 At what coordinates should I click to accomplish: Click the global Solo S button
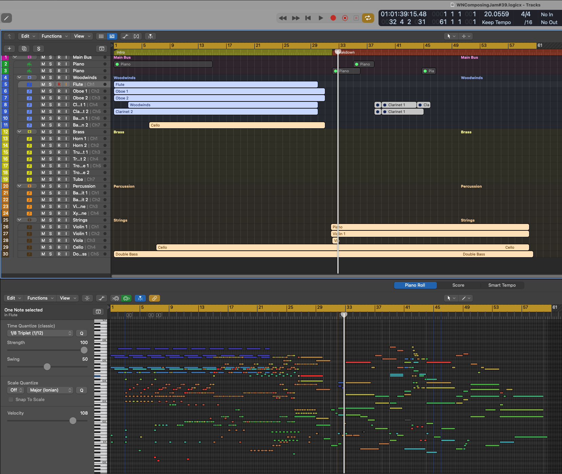tap(39, 49)
